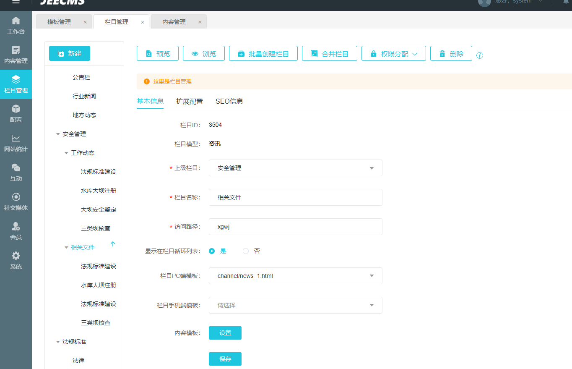Image resolution: width=572 pixels, height=369 pixels.
Task: Click the 配置 cube icon in sidebar
Action: (16, 110)
